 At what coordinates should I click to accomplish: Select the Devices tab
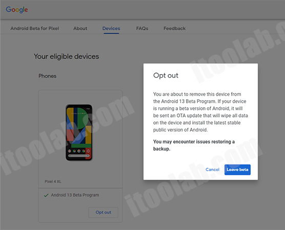[111, 29]
